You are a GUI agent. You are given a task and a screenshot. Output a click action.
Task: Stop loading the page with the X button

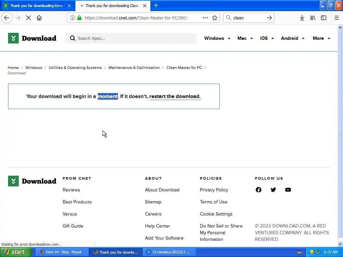(28, 18)
